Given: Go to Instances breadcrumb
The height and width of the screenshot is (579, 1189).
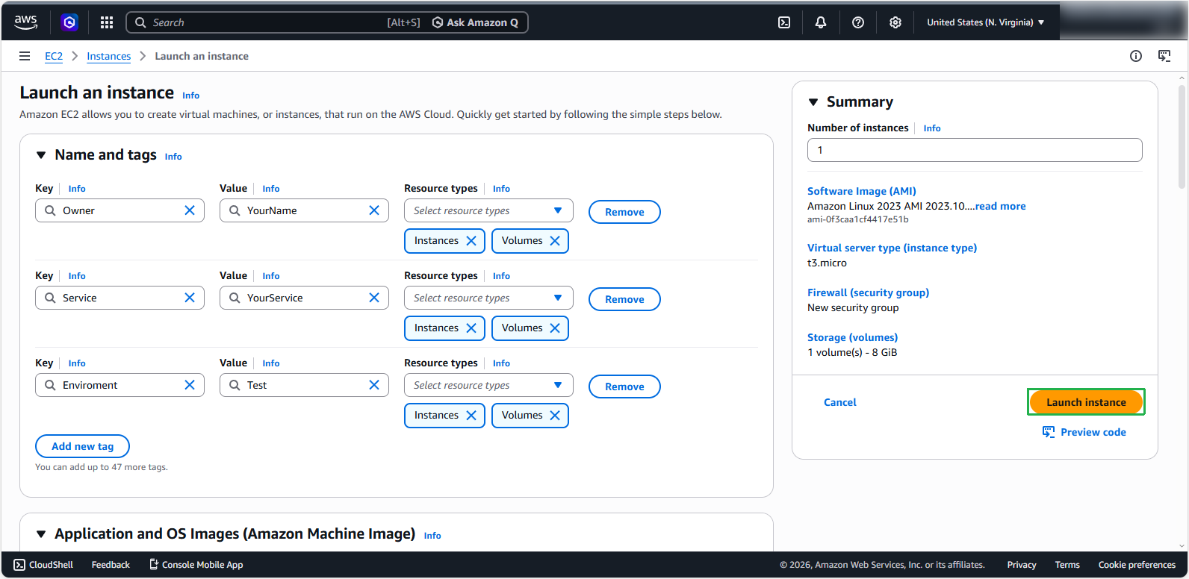Looking at the screenshot, I should (x=108, y=56).
